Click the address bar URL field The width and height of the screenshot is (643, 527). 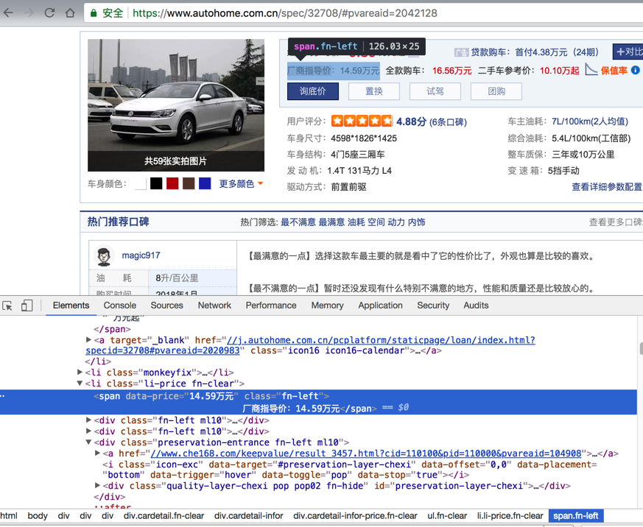click(x=363, y=13)
